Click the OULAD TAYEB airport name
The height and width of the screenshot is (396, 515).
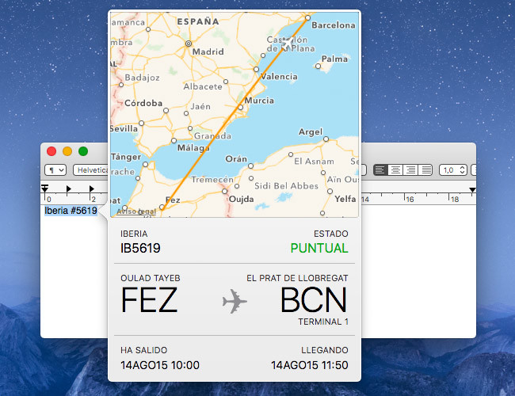click(151, 278)
